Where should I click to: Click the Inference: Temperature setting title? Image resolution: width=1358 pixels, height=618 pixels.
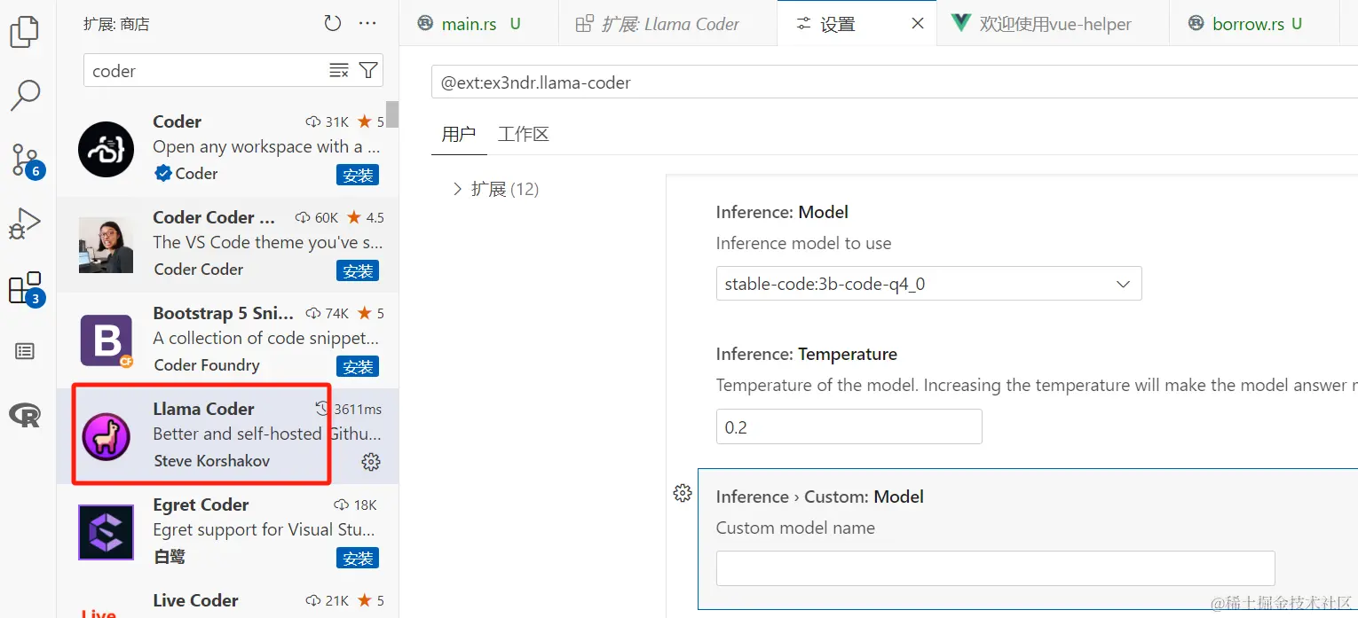pyautogui.click(x=807, y=354)
